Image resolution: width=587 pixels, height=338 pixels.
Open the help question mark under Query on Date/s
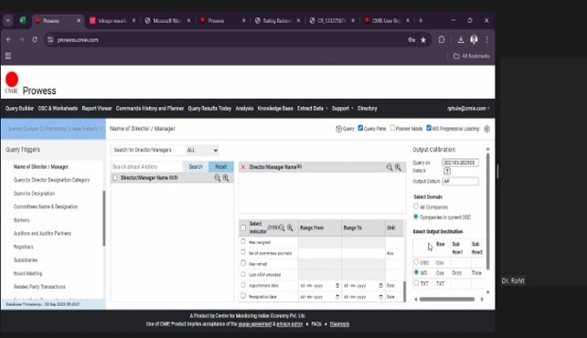[x=447, y=171]
